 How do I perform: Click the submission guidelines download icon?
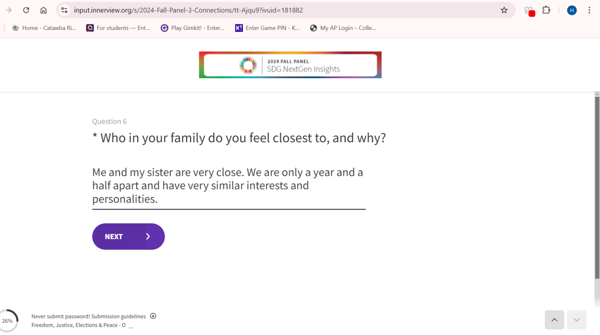[153, 316]
